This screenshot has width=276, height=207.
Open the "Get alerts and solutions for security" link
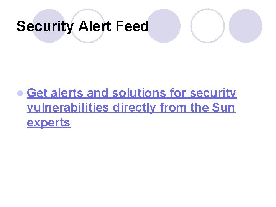tap(131, 93)
